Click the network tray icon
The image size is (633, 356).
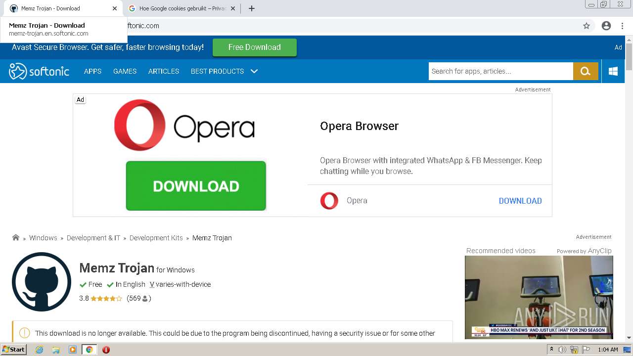coord(574,350)
